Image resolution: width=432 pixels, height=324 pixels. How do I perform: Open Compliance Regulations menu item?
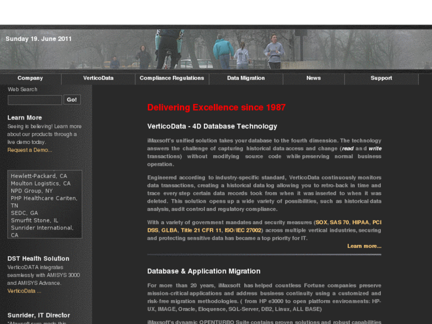[x=172, y=78]
